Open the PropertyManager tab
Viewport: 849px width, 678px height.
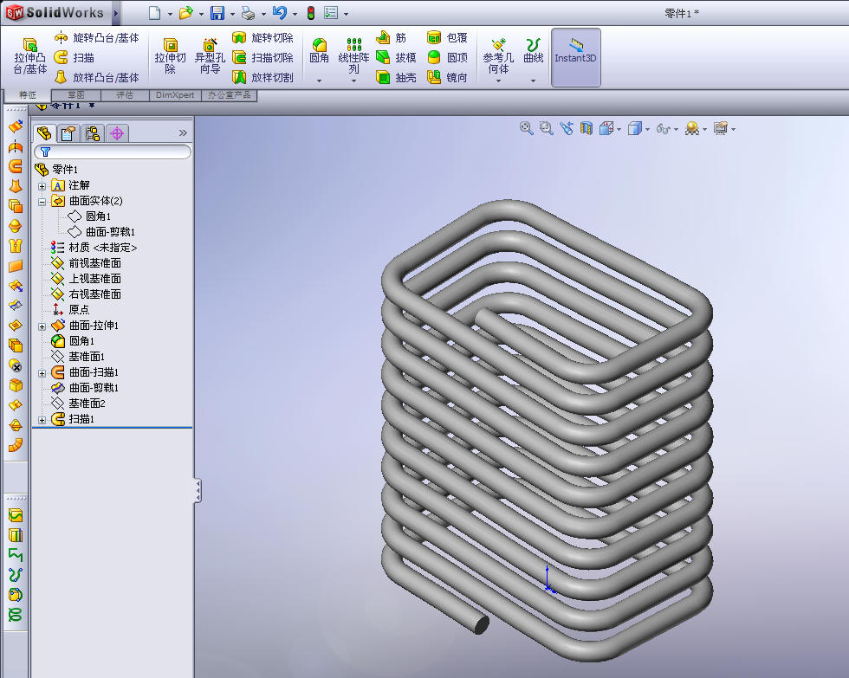[68, 133]
